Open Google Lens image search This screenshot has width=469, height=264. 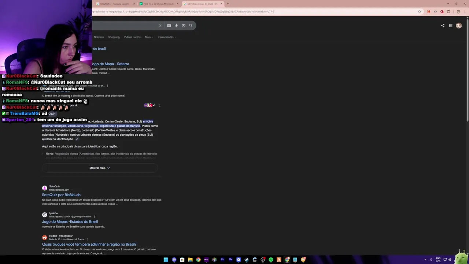coord(184,25)
